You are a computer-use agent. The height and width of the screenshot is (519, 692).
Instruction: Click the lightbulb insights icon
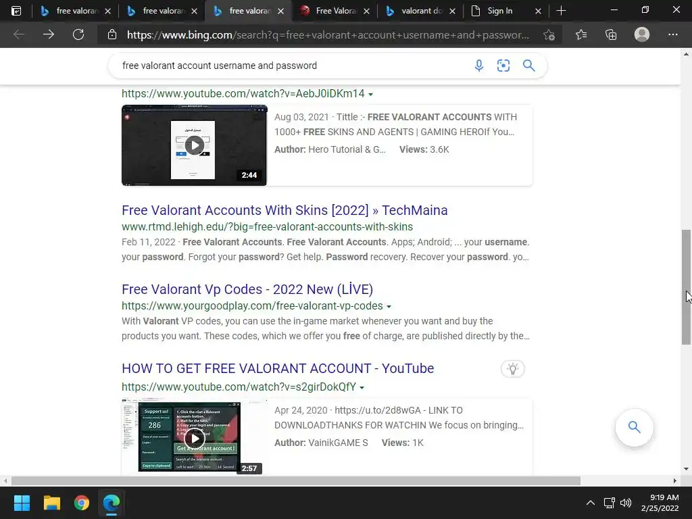tap(513, 369)
